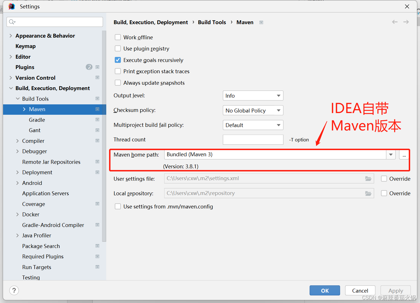Select Gradle under Build Tools
420x303 pixels.
37,120
